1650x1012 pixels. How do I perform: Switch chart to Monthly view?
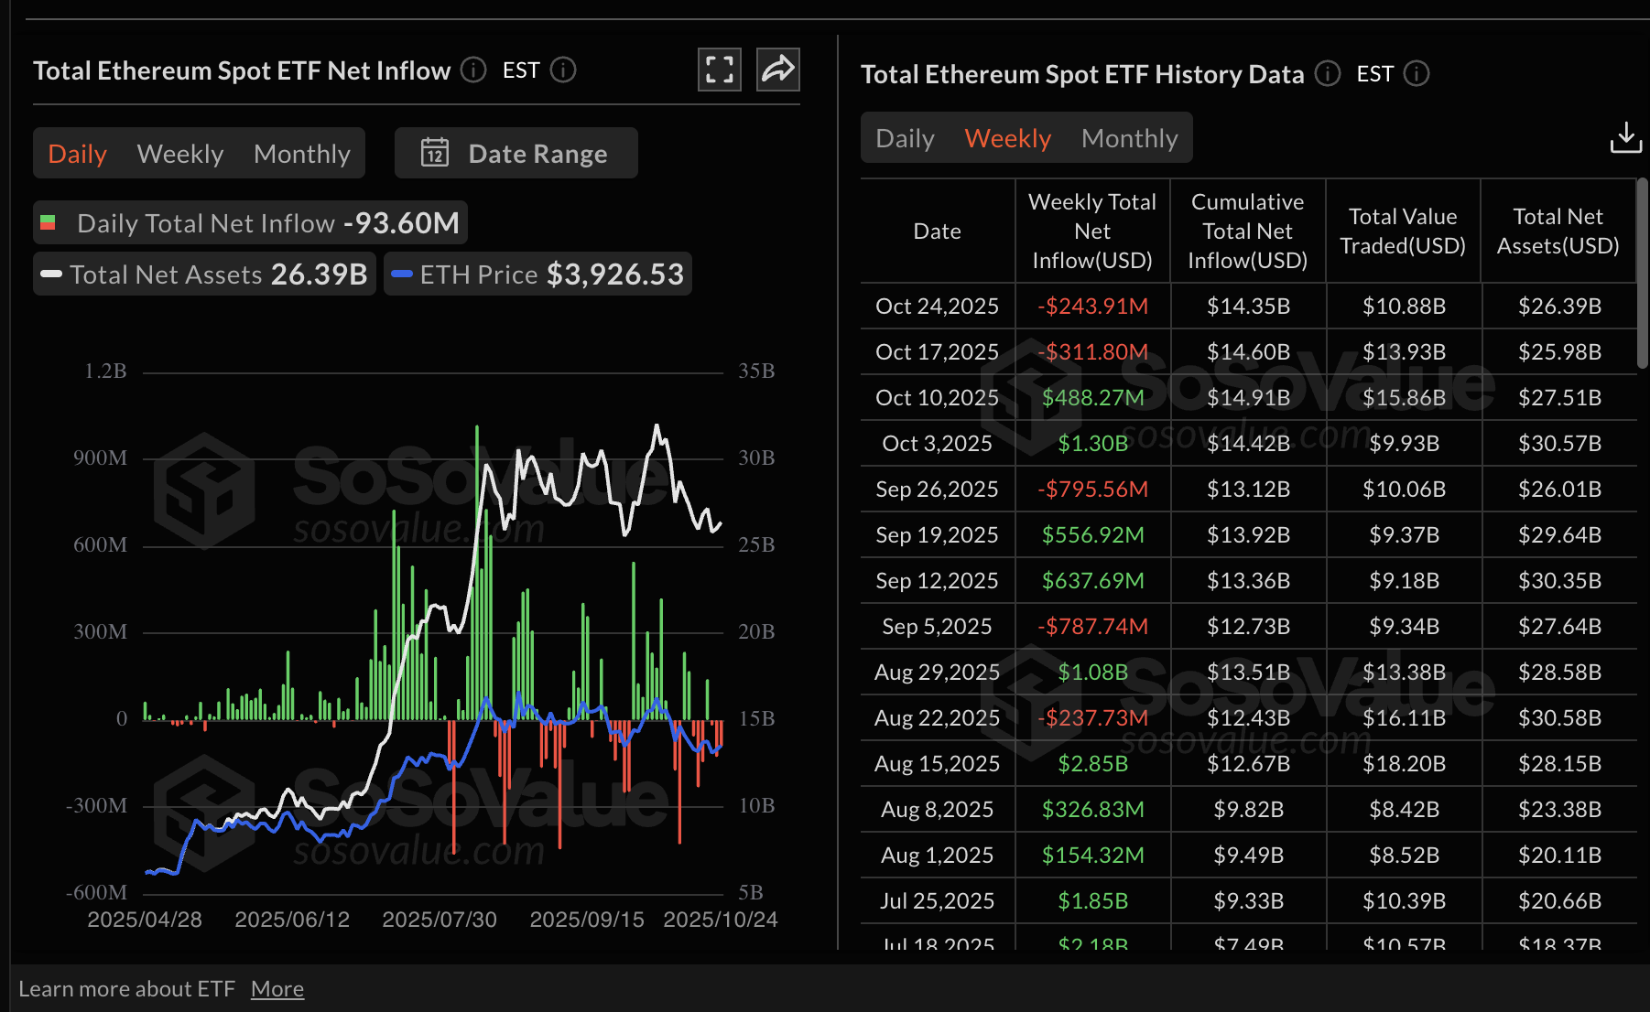coord(302,154)
